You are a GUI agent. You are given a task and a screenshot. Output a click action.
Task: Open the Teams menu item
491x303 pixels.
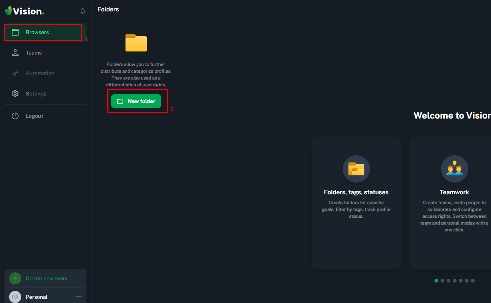tap(34, 53)
